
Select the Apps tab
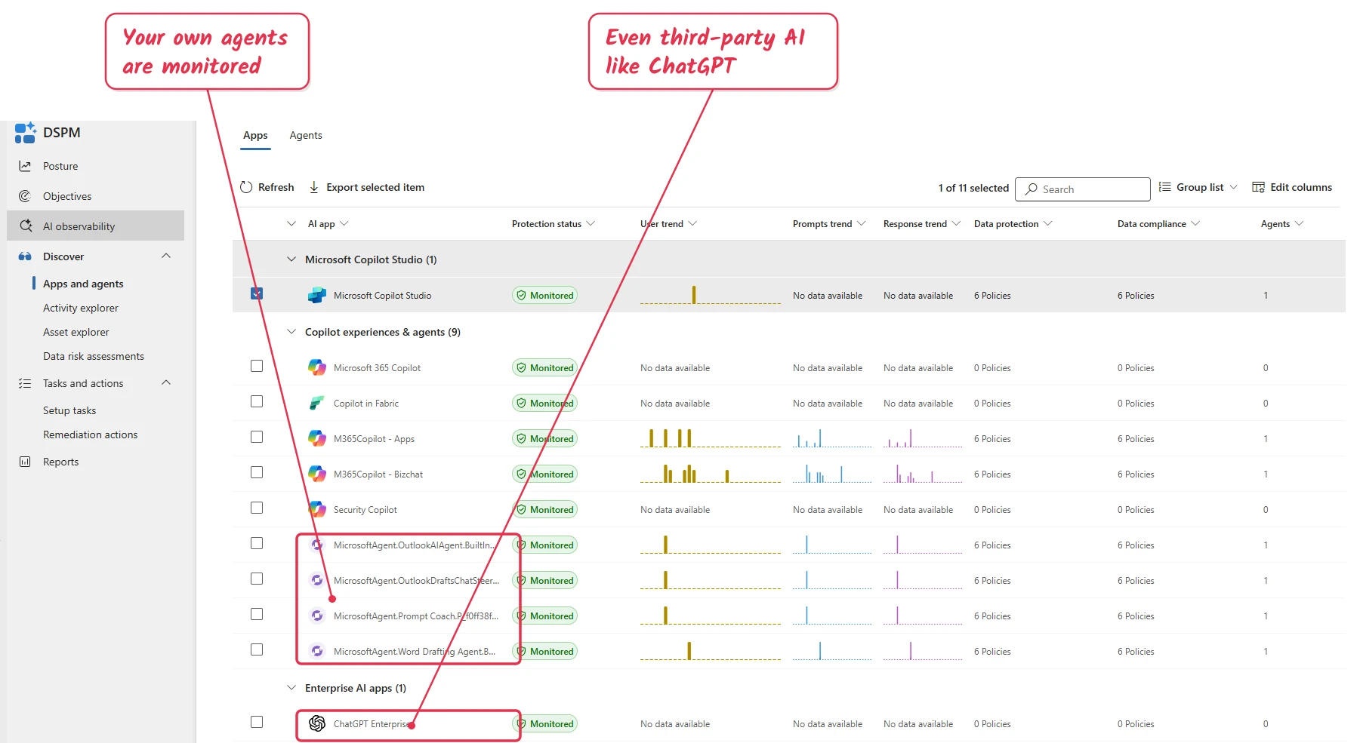point(255,135)
